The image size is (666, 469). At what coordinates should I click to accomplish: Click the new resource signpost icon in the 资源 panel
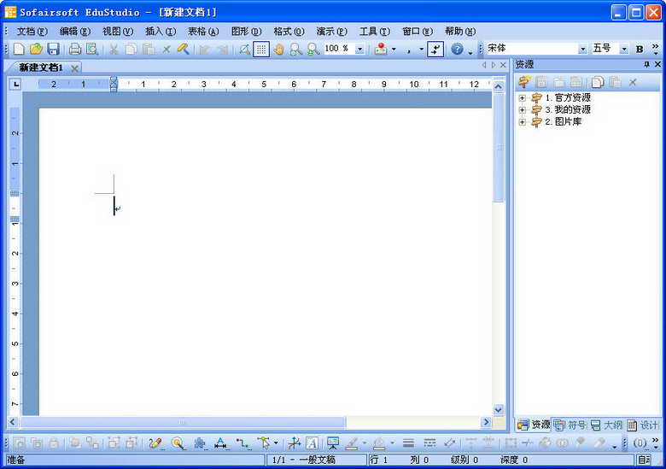point(524,82)
